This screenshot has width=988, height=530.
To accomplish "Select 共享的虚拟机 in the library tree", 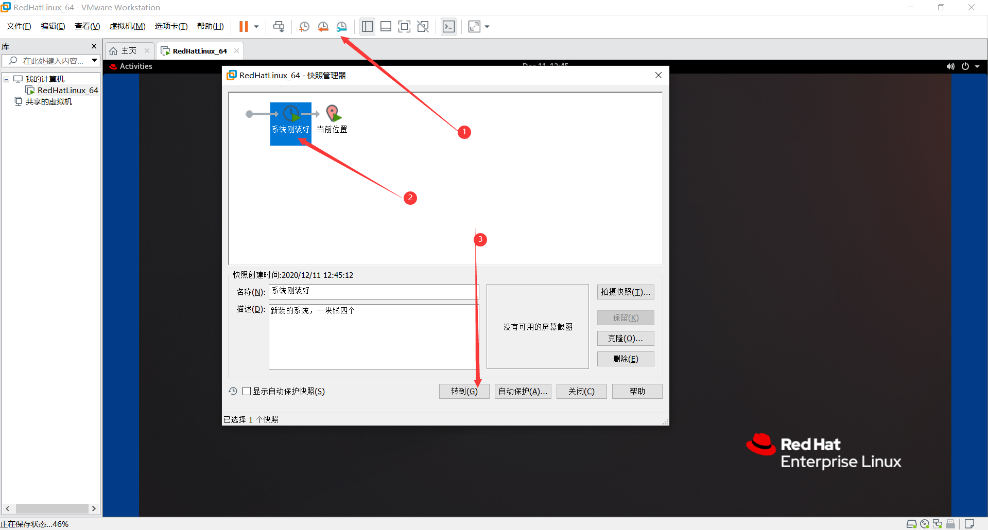I will coord(49,102).
